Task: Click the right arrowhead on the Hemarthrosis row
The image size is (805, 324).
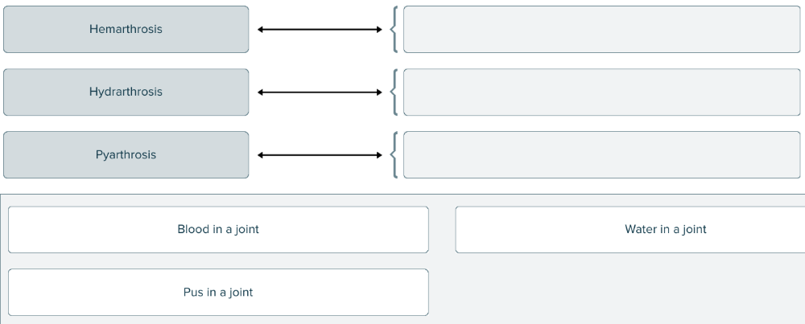Action: [378, 30]
